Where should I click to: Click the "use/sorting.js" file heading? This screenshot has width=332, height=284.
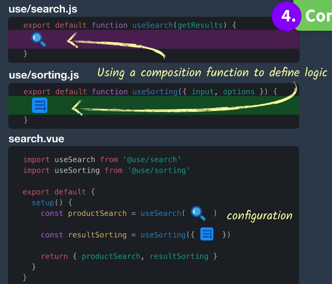pos(44,75)
